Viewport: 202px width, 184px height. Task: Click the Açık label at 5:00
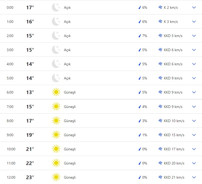tap(67, 78)
